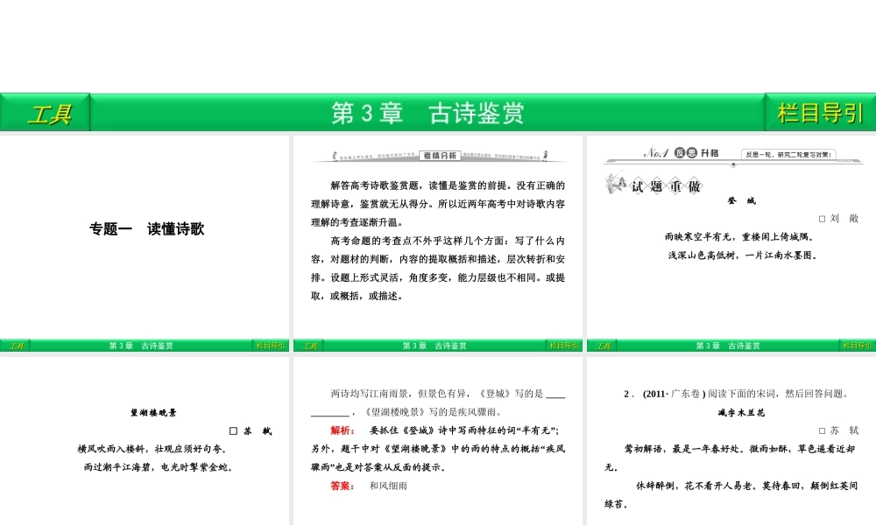Select the label 反思一轮,研究二轮复习对策!
Screen dimensions: 876x525
point(788,155)
